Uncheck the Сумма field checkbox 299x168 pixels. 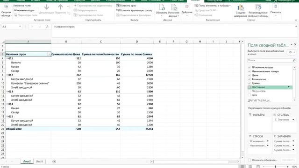pyautogui.click(x=249, y=83)
